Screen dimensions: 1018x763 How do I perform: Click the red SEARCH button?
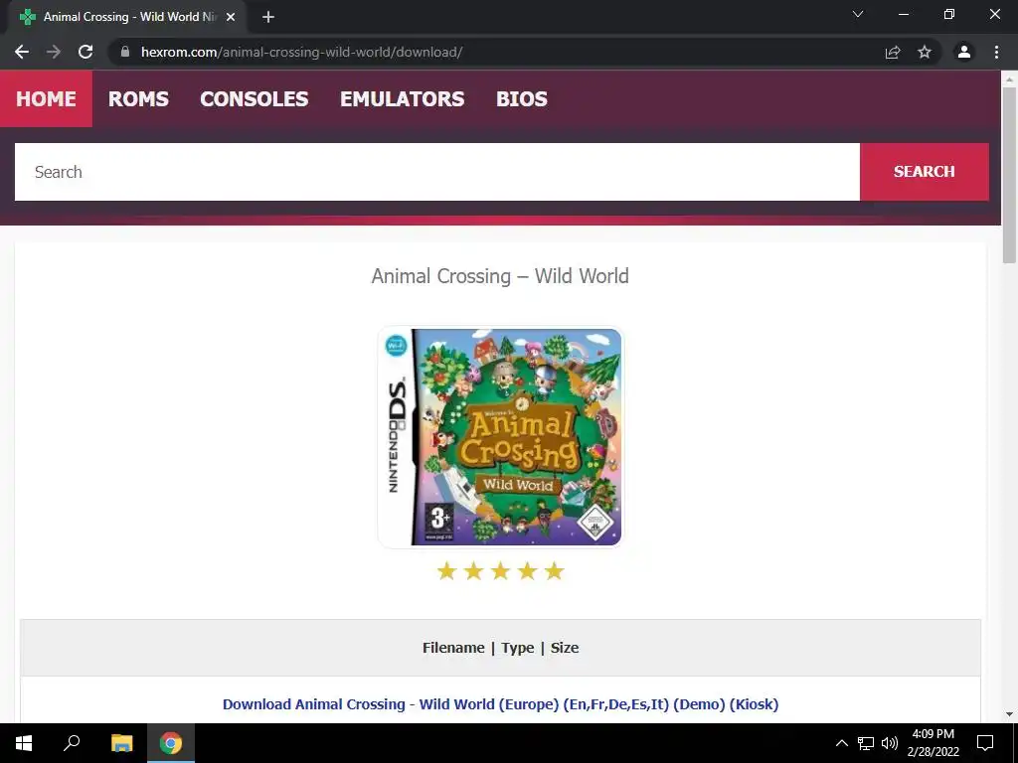(x=925, y=172)
